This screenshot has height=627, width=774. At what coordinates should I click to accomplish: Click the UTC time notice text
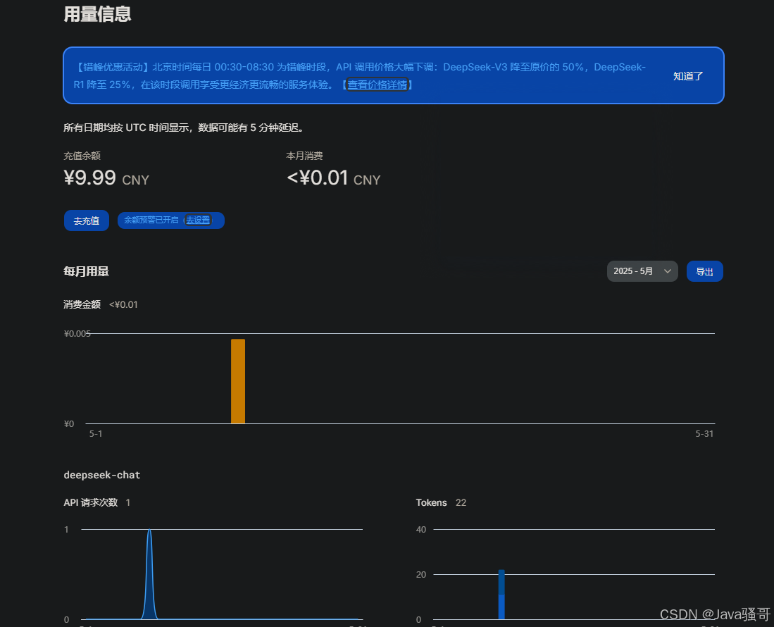[x=185, y=128]
